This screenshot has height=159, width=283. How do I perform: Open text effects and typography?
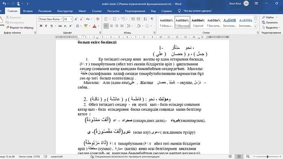78,26
